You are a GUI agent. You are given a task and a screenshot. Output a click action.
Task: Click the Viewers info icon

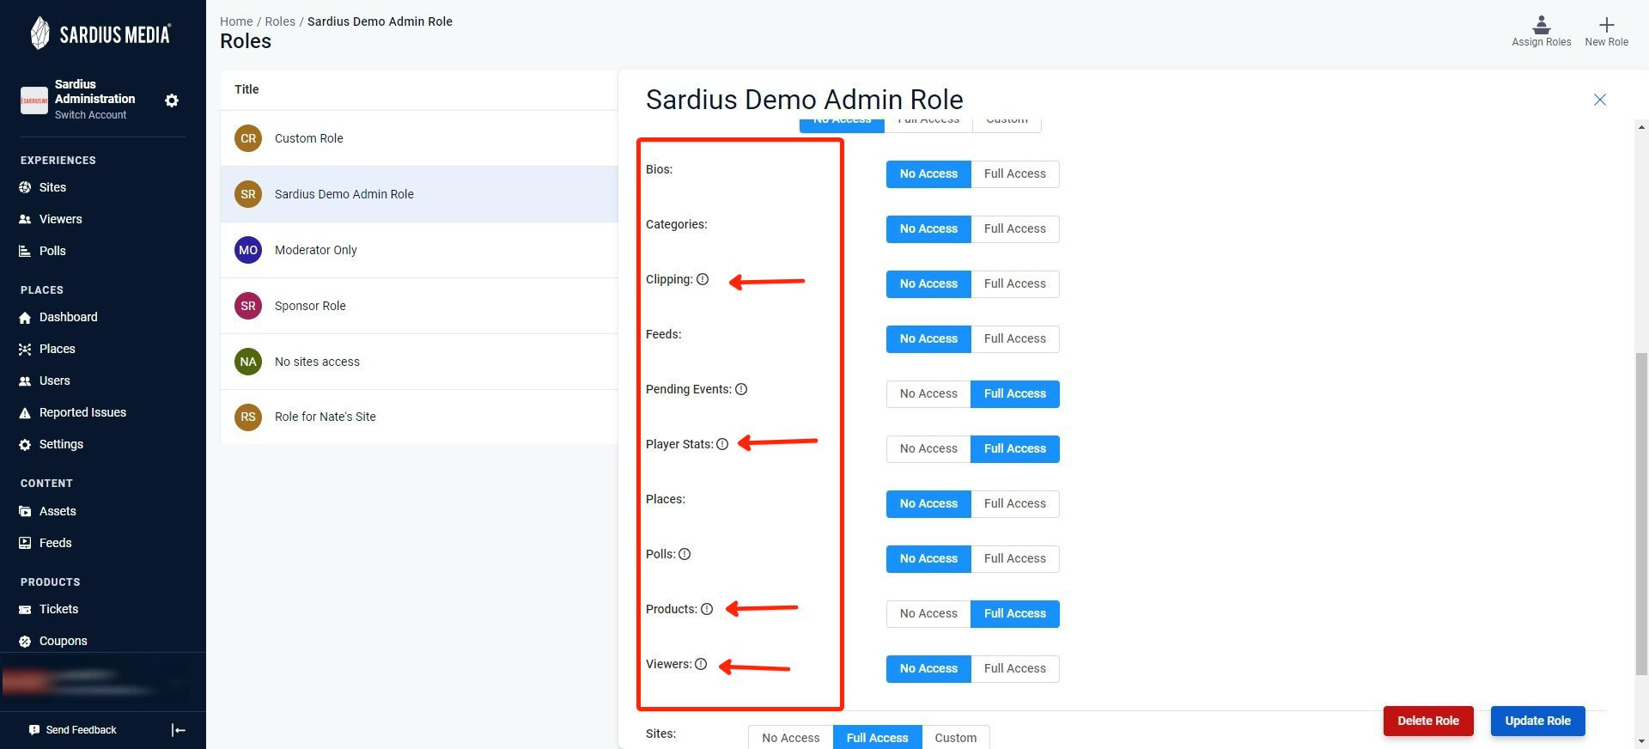click(x=701, y=664)
